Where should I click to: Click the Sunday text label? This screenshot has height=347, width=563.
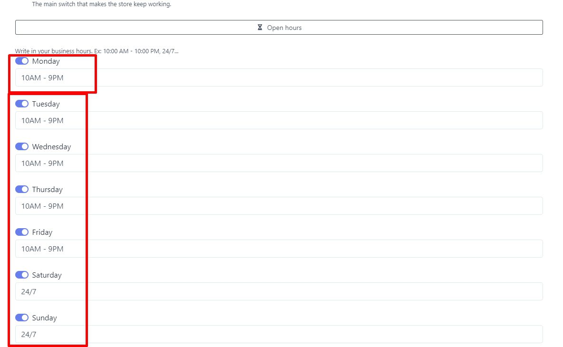tap(45, 318)
